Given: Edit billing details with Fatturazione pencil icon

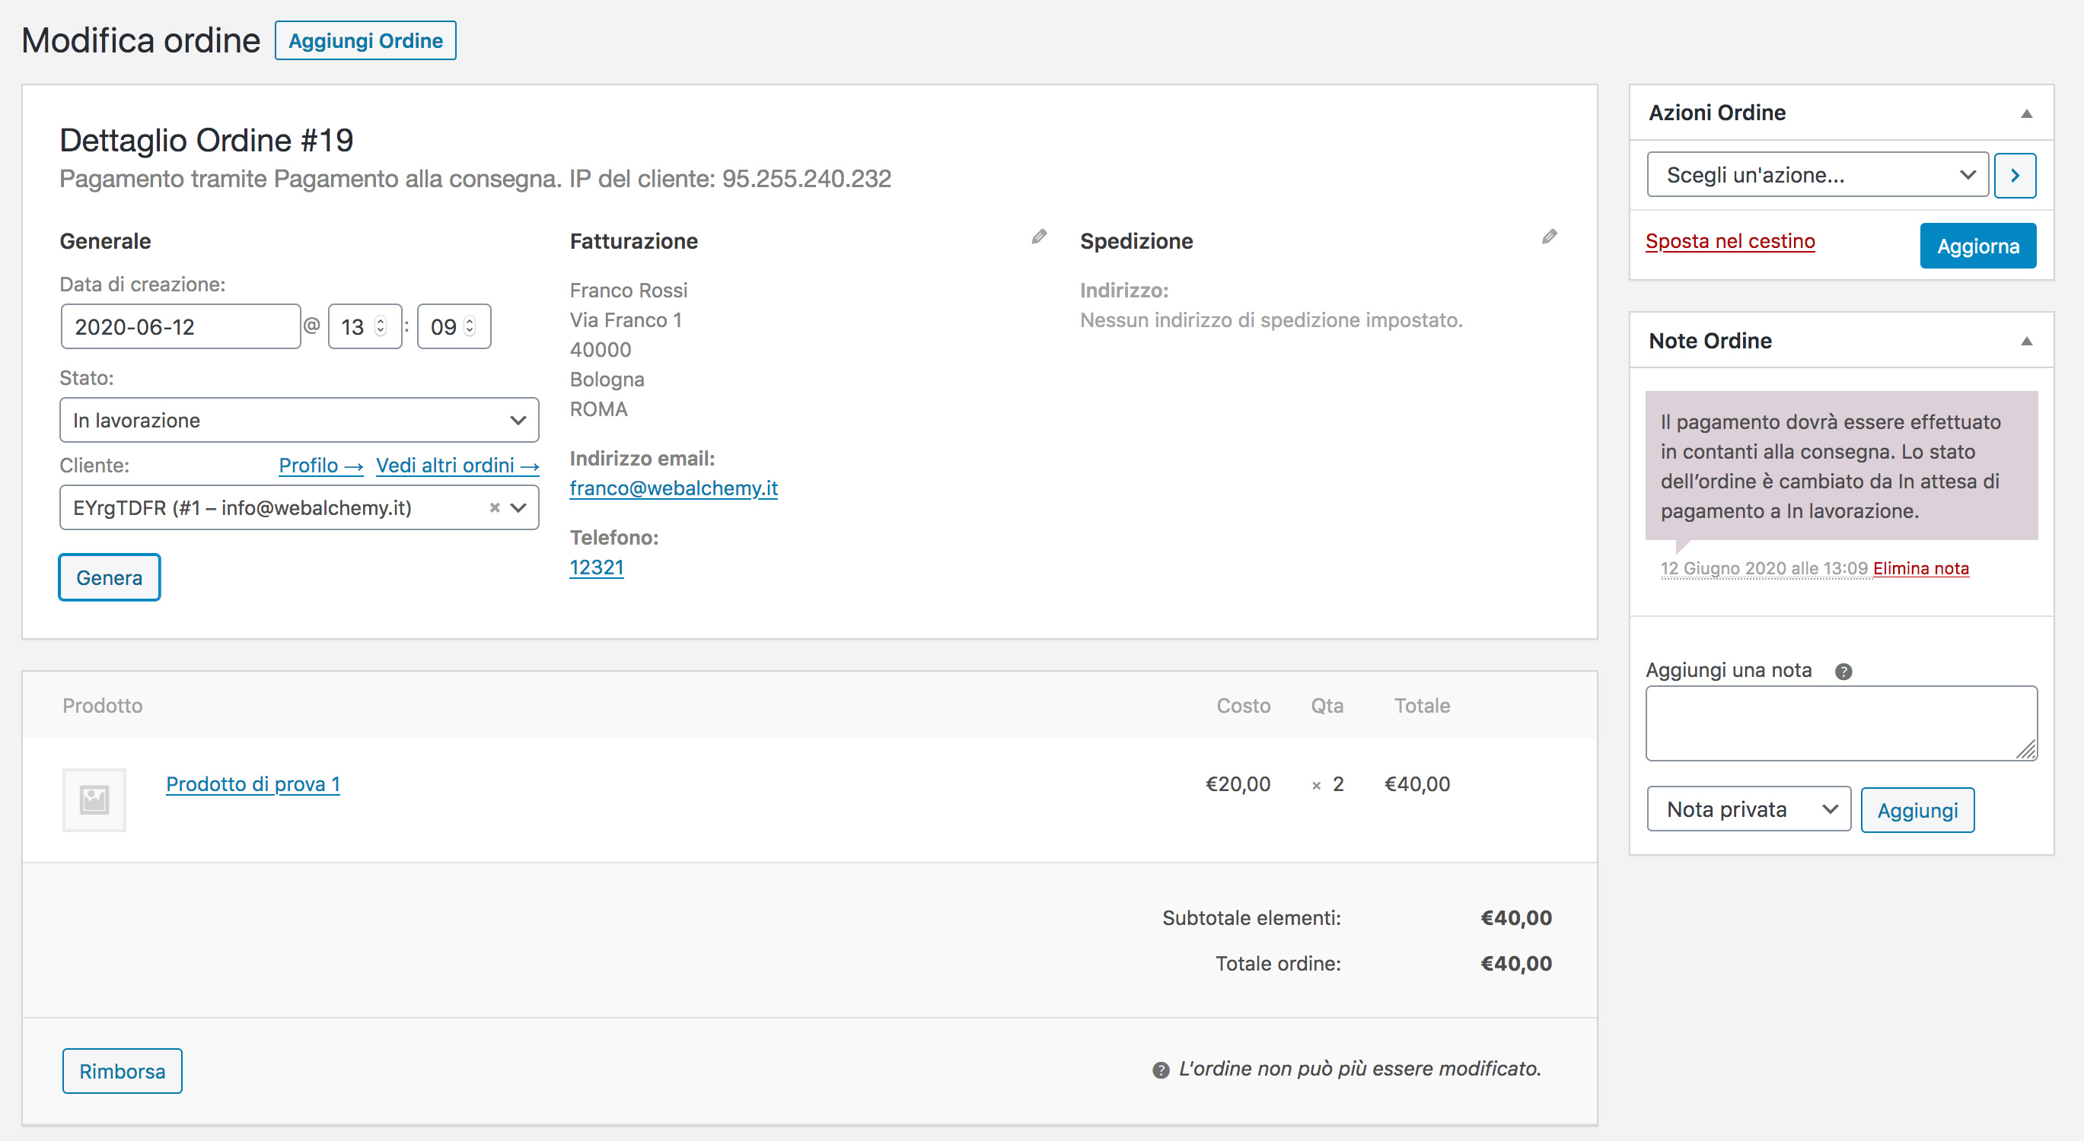Looking at the screenshot, I should [1039, 237].
